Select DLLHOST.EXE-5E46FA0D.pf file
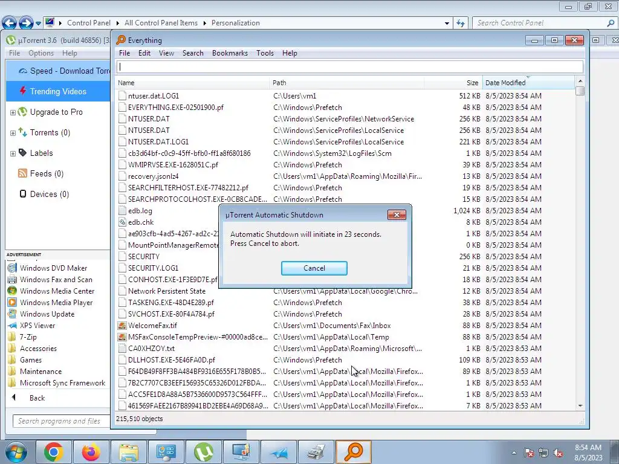Image resolution: width=619 pixels, height=464 pixels. pos(171,360)
